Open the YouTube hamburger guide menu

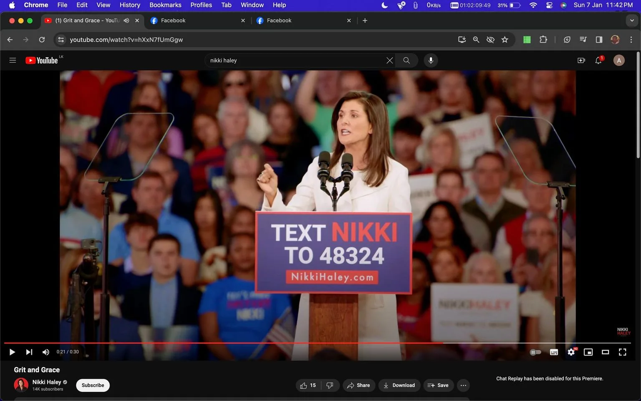pyautogui.click(x=13, y=61)
